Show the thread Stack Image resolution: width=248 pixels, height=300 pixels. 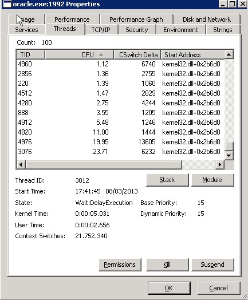pyautogui.click(x=167, y=180)
